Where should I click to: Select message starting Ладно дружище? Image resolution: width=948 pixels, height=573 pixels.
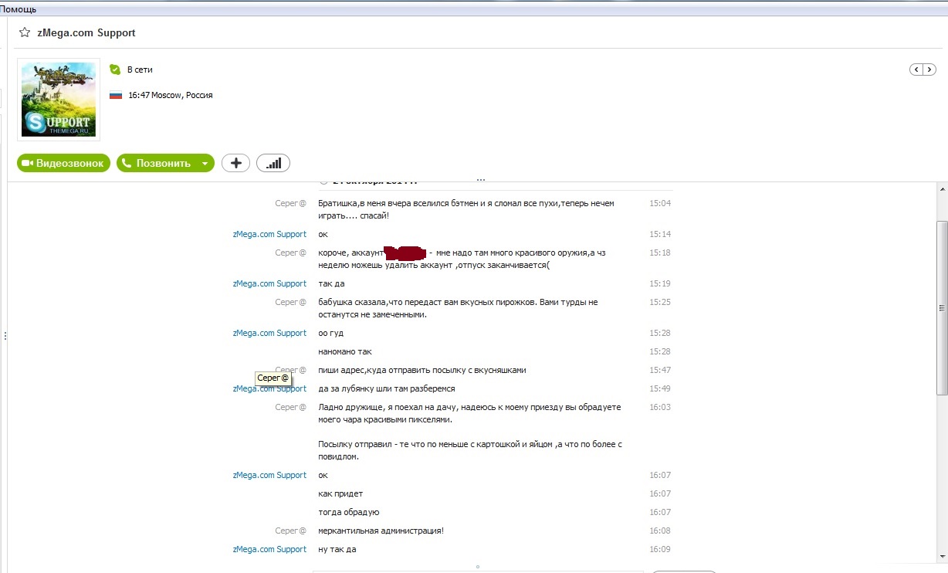(469, 413)
